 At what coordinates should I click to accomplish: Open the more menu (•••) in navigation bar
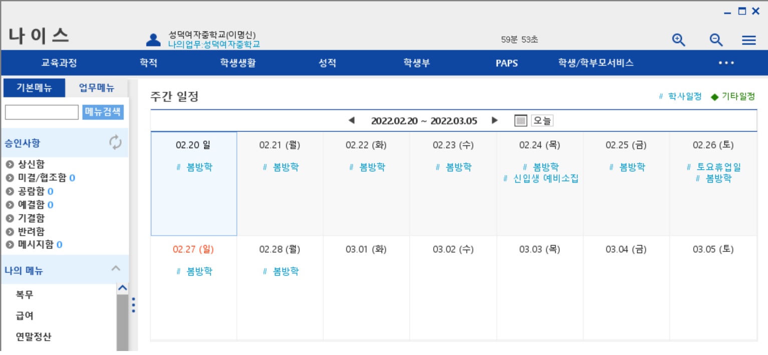[726, 63]
